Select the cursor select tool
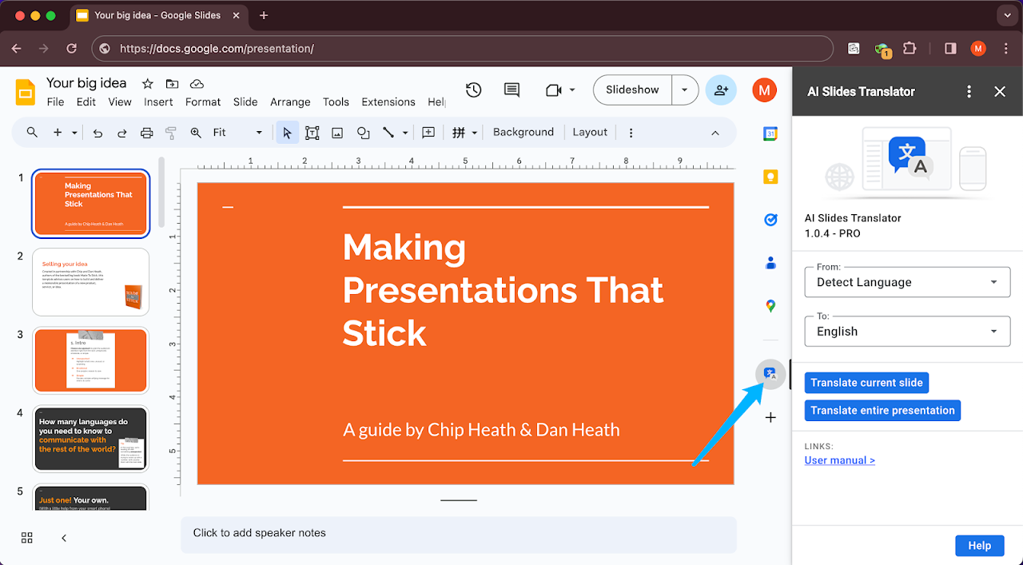This screenshot has width=1023, height=565. click(288, 133)
